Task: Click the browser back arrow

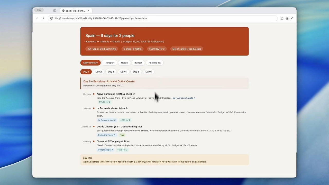Action: click(x=37, y=18)
